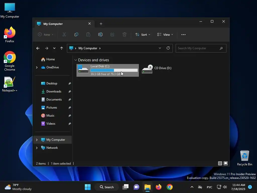Show hidden system tray icons
This screenshot has height=193, width=257.
(x=192, y=187)
